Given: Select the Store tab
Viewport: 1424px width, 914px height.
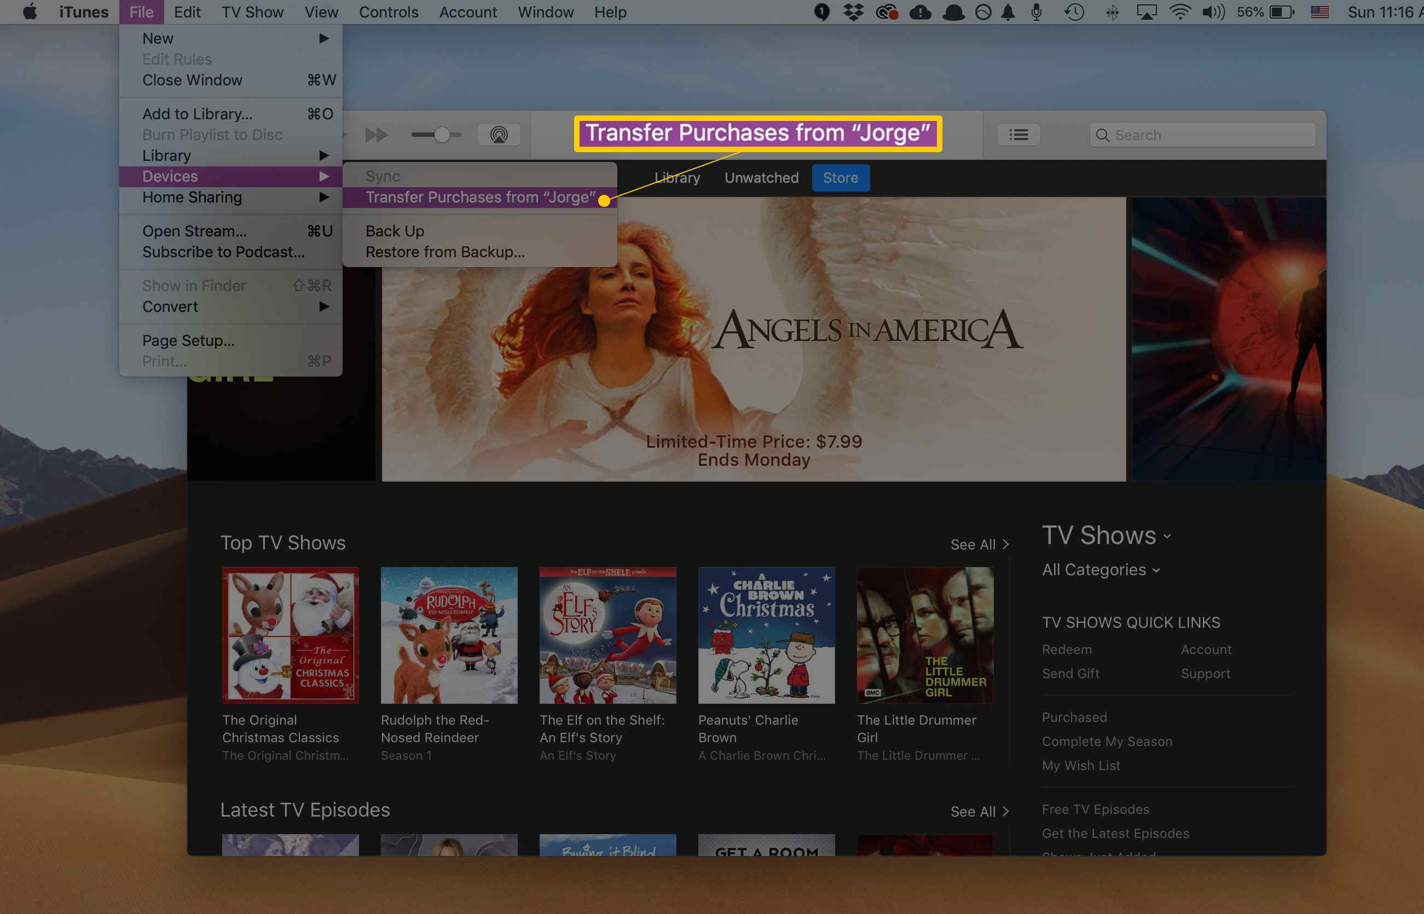Looking at the screenshot, I should 840,177.
